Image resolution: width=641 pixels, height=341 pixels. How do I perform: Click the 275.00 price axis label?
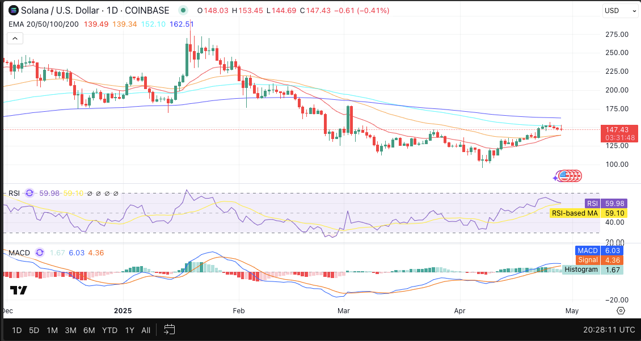[617, 35]
